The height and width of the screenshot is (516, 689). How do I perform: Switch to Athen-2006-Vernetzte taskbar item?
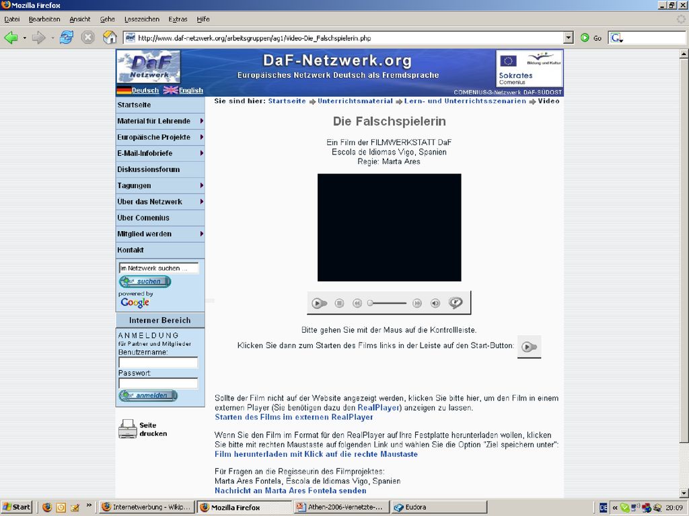(341, 507)
